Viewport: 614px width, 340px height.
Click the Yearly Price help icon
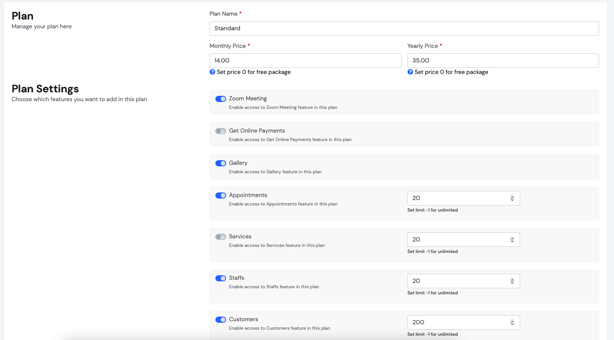click(x=410, y=72)
